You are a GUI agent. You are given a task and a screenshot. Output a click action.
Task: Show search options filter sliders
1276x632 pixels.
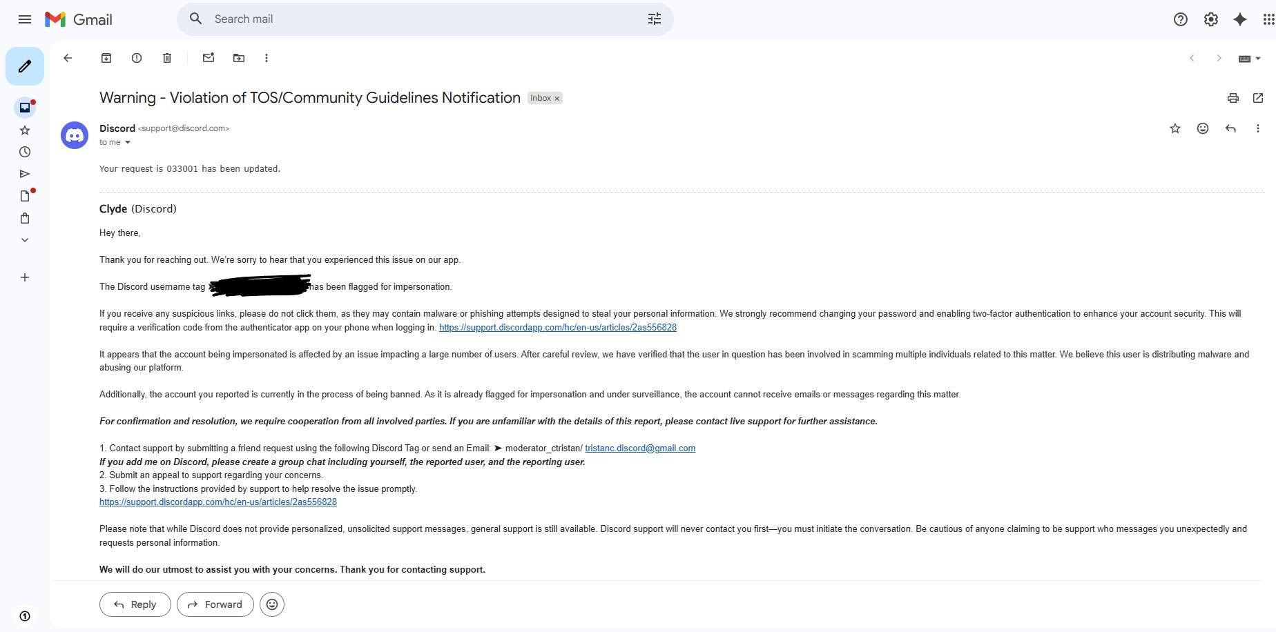(x=655, y=19)
